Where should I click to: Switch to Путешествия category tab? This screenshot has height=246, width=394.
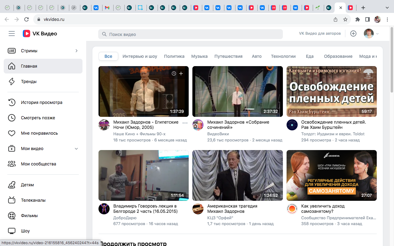click(x=228, y=56)
